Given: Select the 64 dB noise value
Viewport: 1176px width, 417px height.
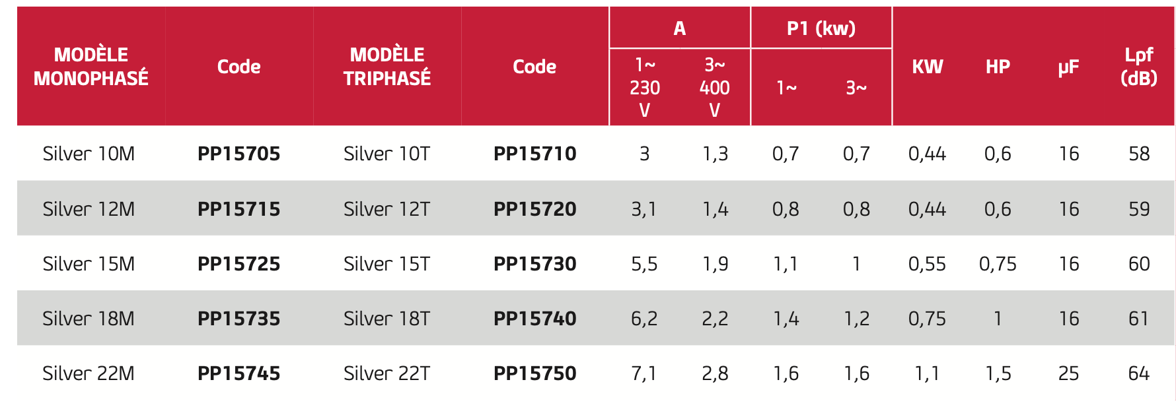Looking at the screenshot, I should point(1139,373).
